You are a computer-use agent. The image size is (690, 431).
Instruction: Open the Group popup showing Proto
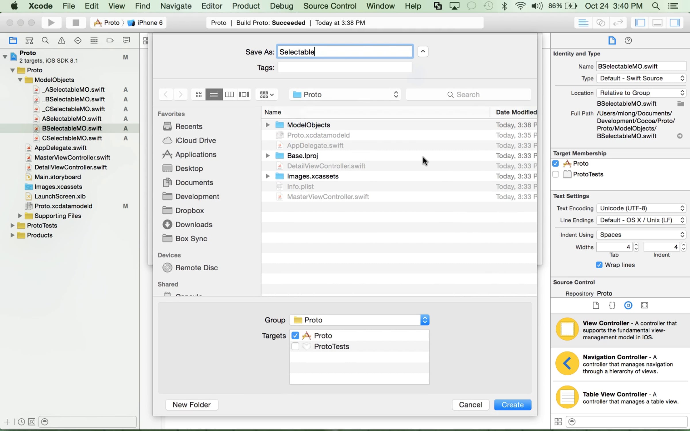coord(359,320)
